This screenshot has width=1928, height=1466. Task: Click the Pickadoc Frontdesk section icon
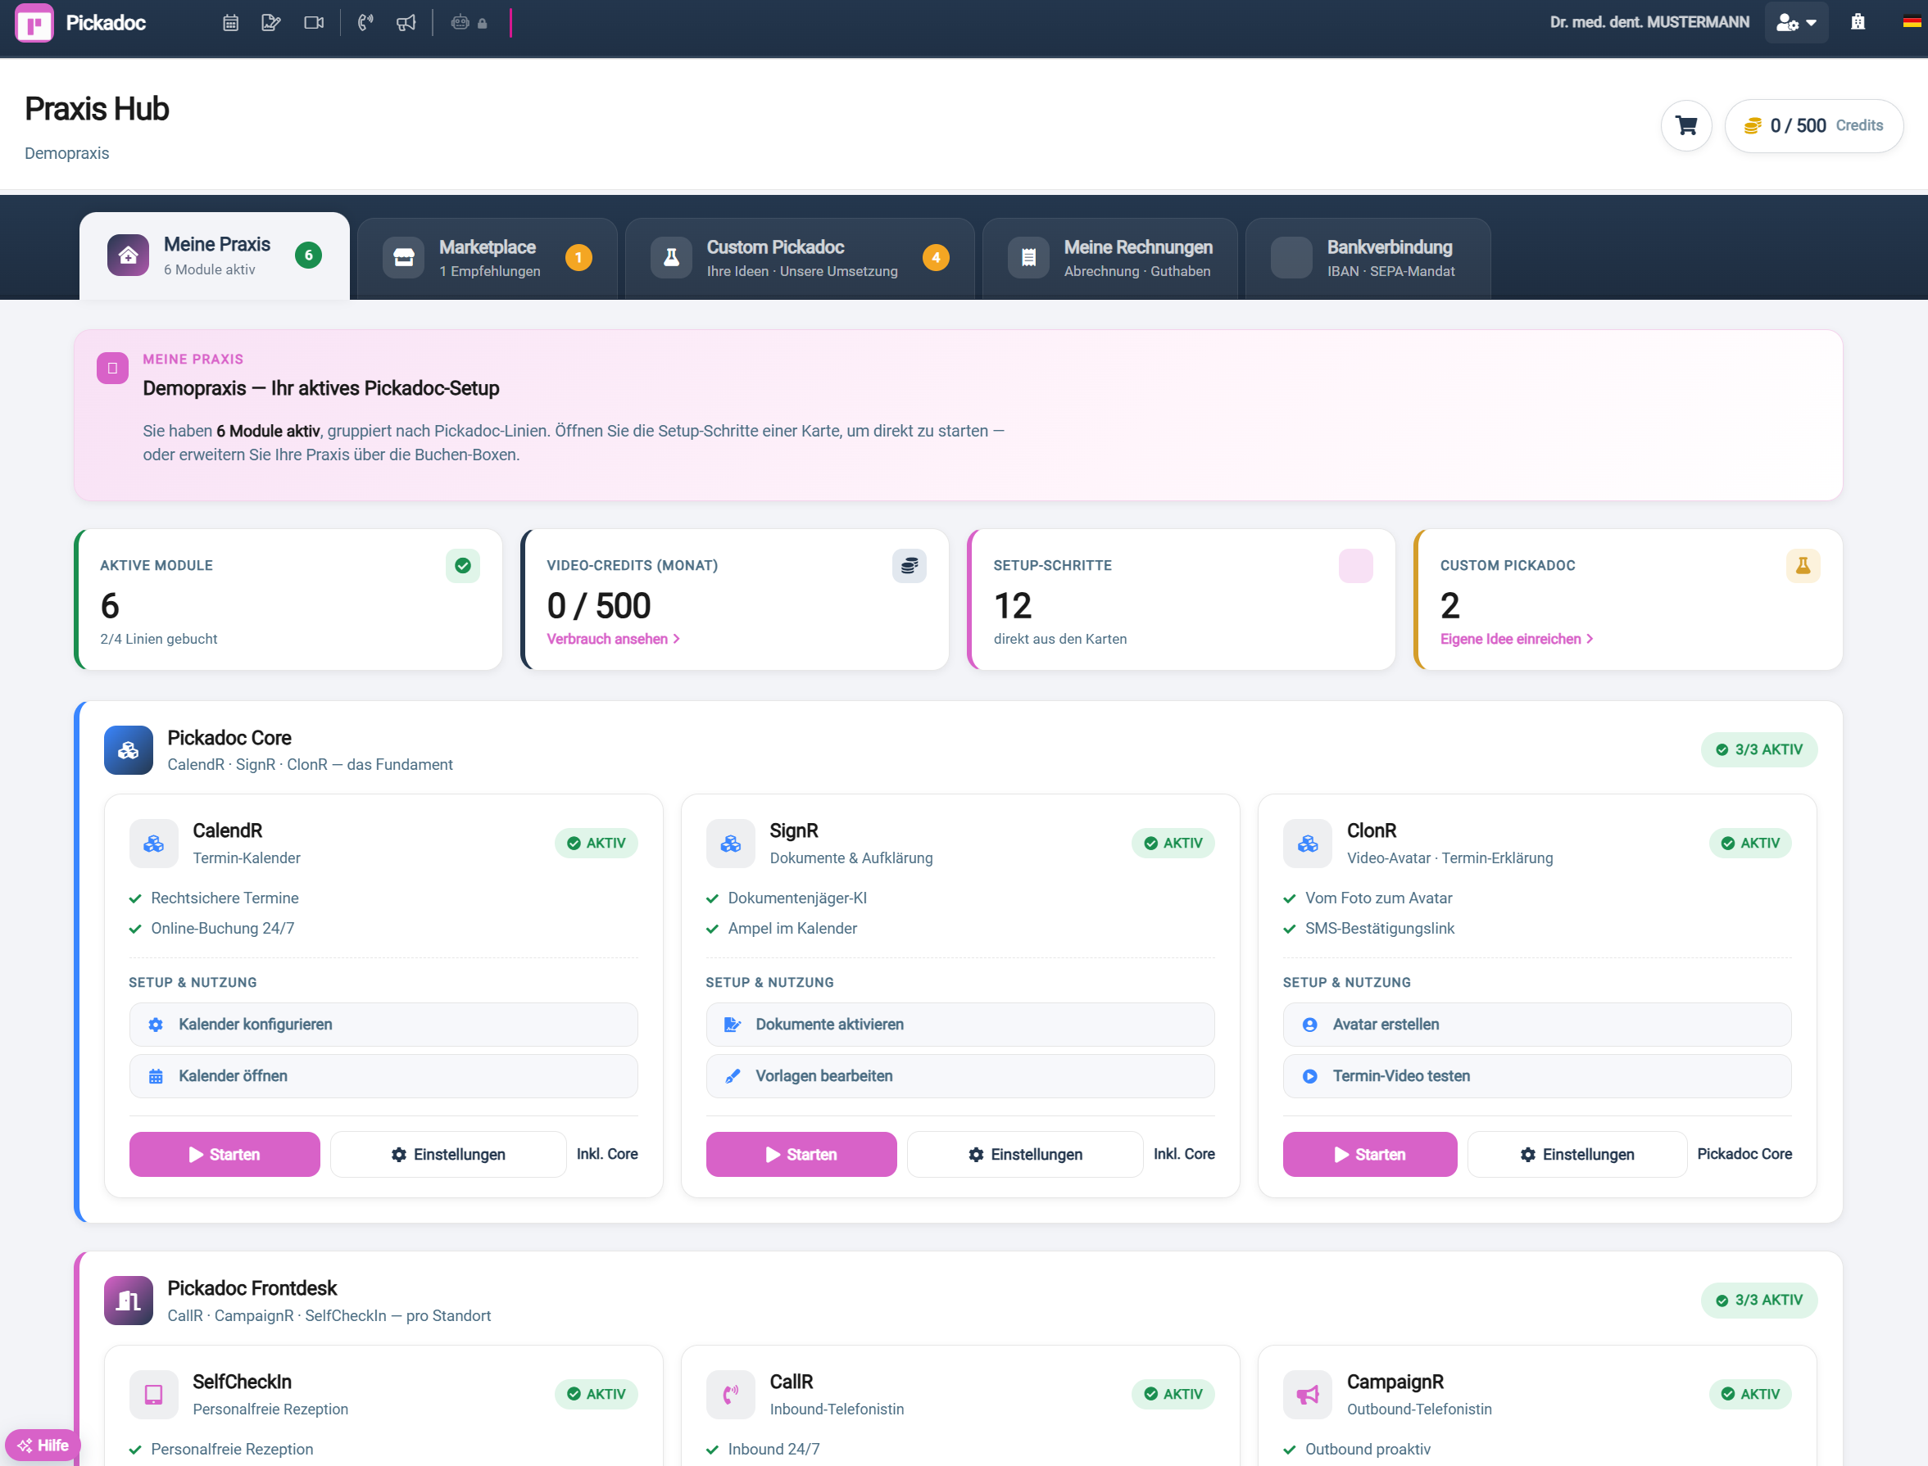coord(129,1301)
